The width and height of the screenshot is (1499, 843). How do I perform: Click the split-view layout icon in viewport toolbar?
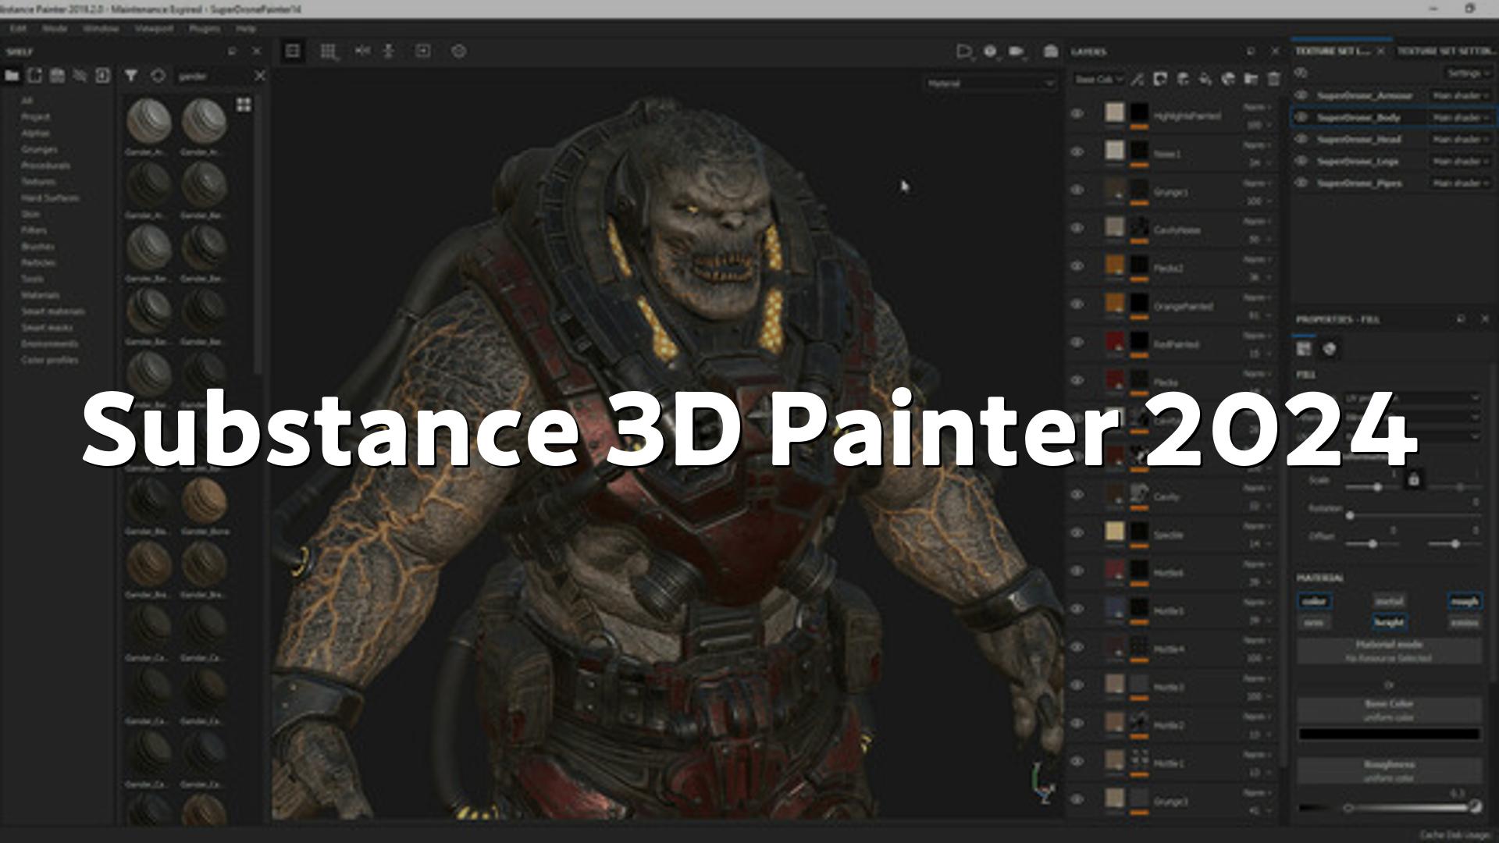(293, 52)
